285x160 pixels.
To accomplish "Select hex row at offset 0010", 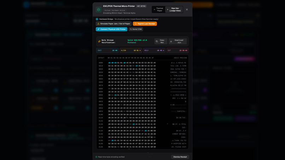I will 142,66.
